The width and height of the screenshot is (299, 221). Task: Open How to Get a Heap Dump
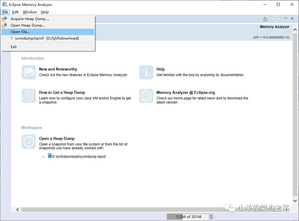click(x=62, y=93)
